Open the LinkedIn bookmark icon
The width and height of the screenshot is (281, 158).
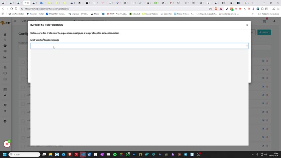click(103, 14)
